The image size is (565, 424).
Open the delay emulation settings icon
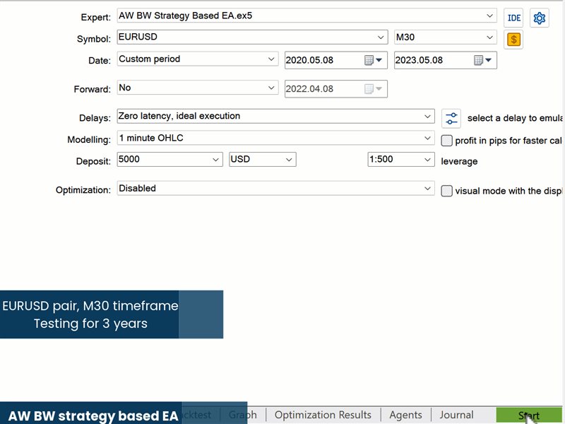pos(451,117)
